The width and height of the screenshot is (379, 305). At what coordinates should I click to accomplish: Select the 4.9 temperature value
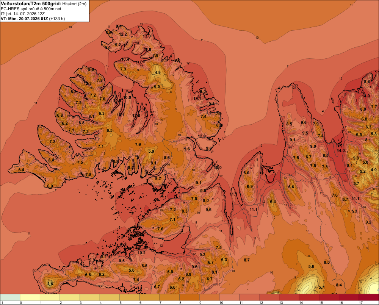(x=374, y=170)
